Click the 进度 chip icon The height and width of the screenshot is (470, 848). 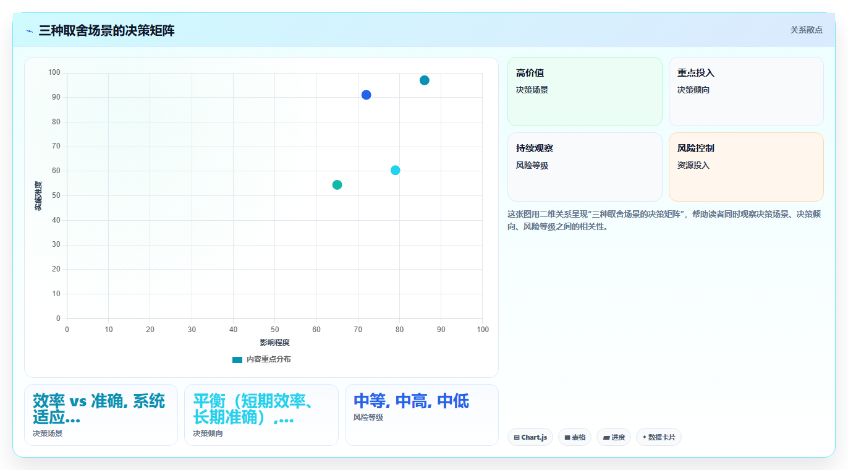click(x=606, y=437)
